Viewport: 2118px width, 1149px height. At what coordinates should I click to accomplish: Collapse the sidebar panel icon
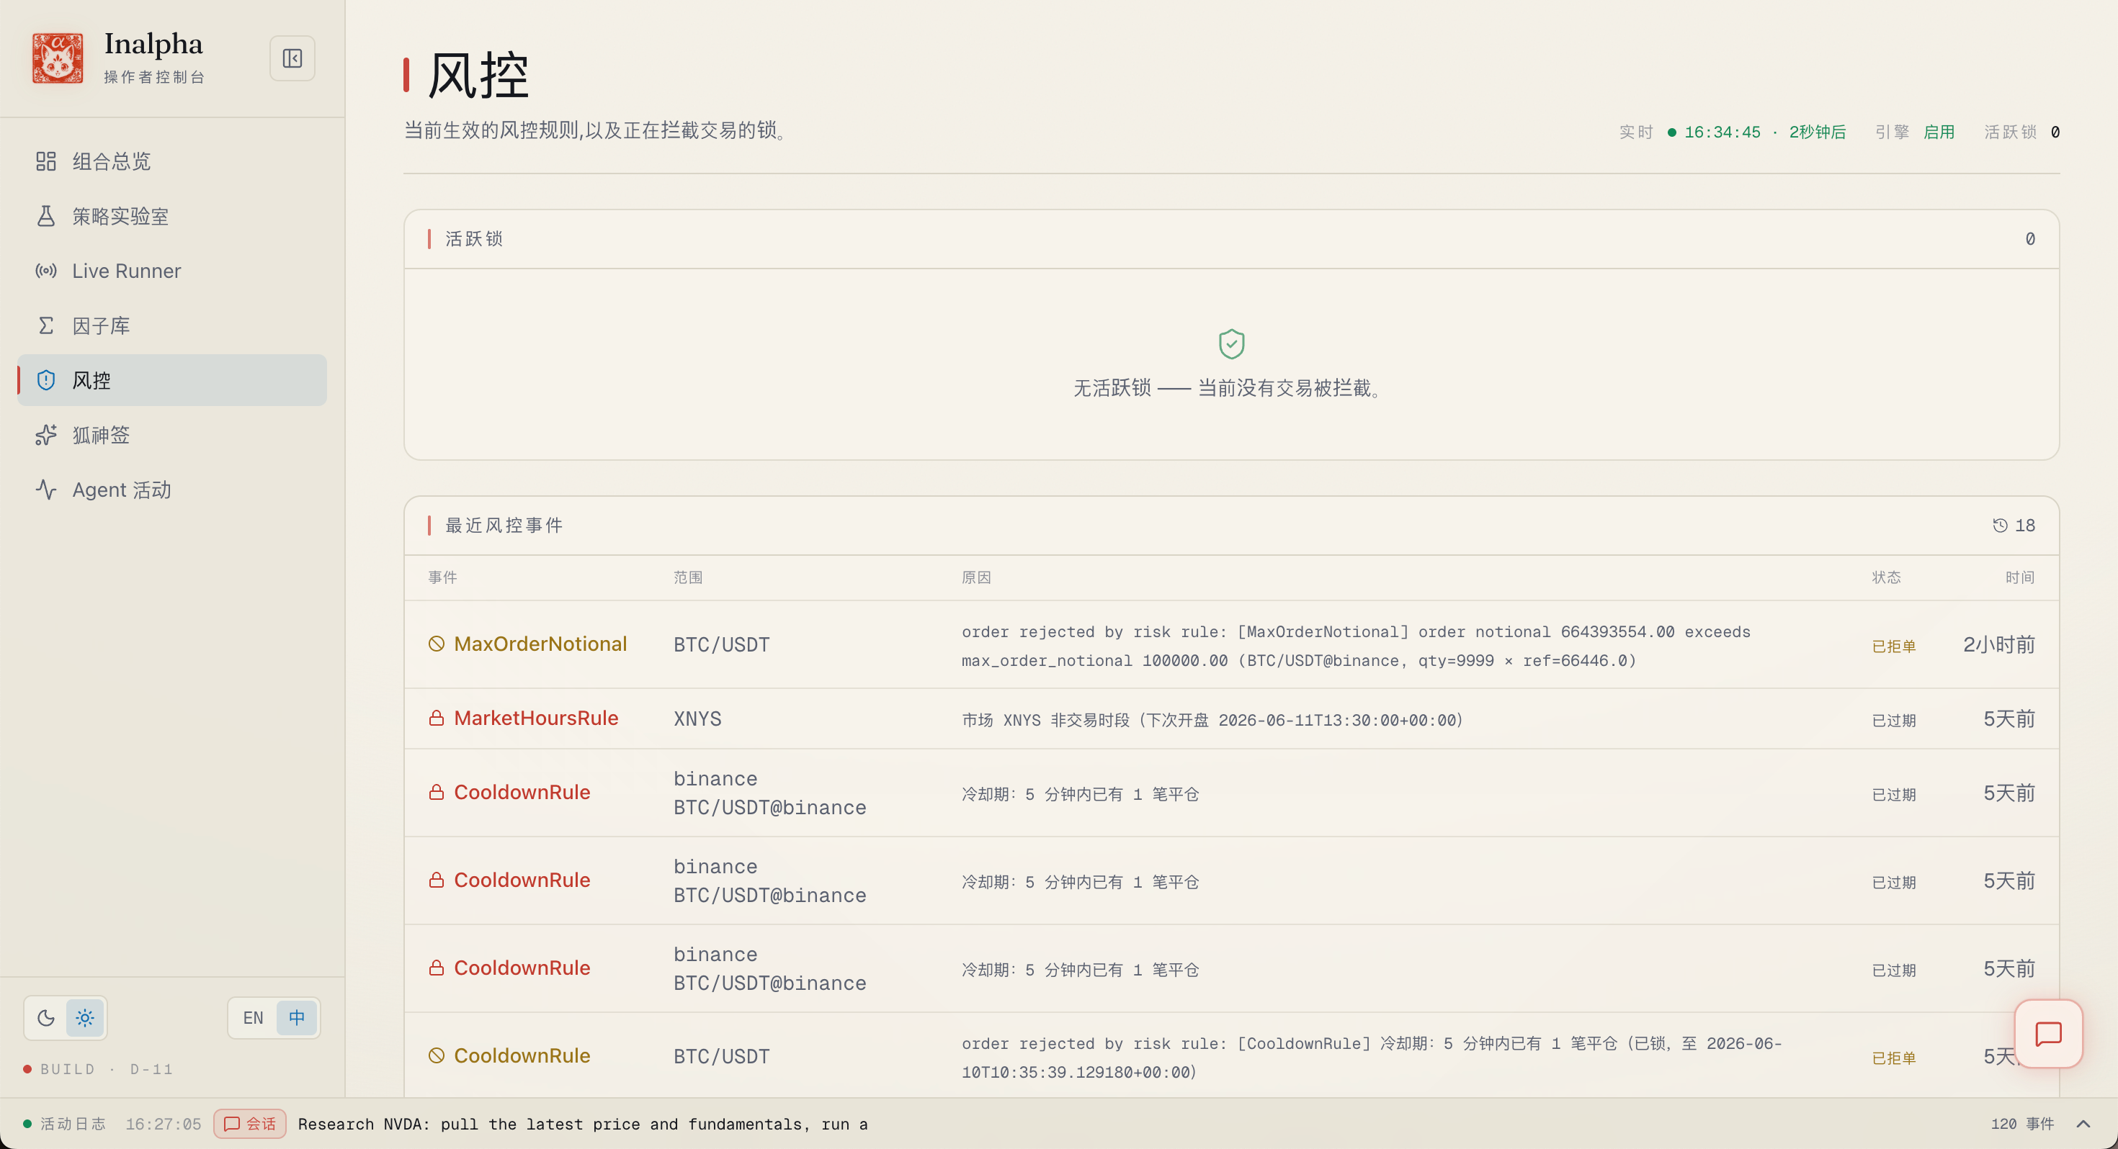click(x=292, y=58)
